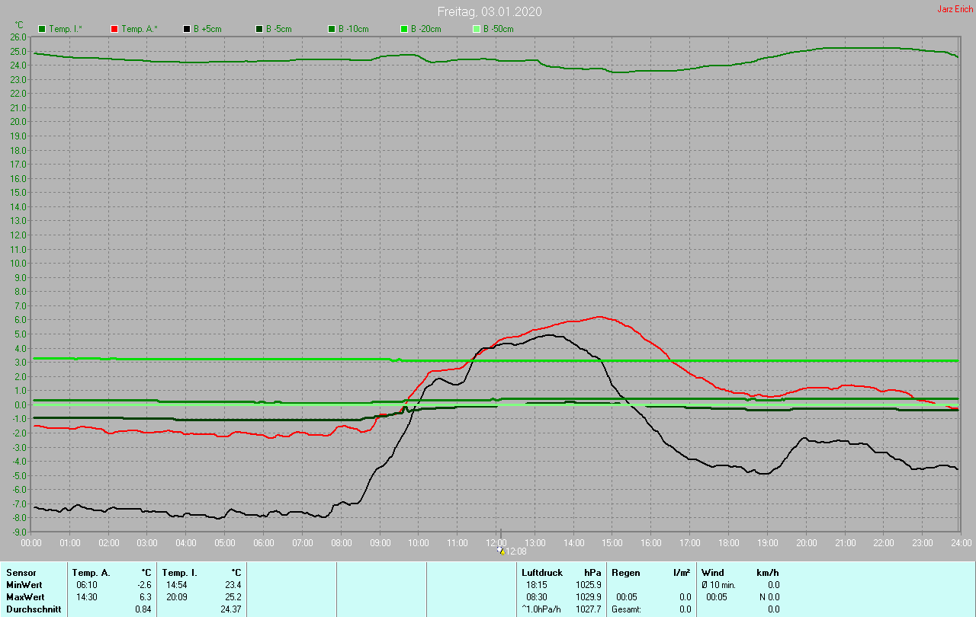This screenshot has width=976, height=617.
Task: Click the 14:30 maximum time value
Action: coord(86,597)
